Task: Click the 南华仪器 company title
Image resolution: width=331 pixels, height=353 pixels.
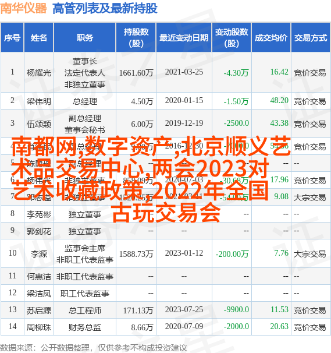Action: [24, 9]
